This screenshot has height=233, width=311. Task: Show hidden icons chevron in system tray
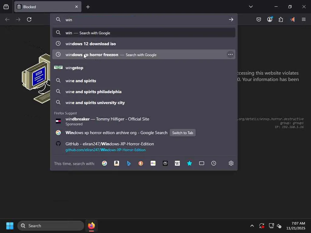pos(252,226)
